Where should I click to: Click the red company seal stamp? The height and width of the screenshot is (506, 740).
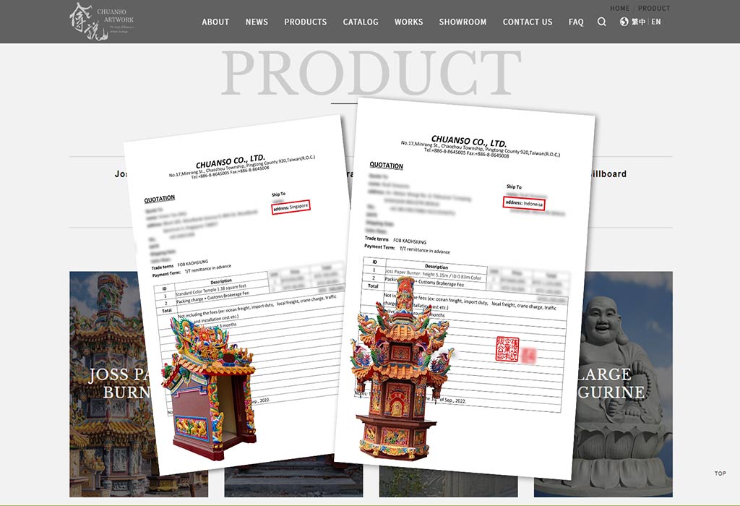pyautogui.click(x=507, y=349)
